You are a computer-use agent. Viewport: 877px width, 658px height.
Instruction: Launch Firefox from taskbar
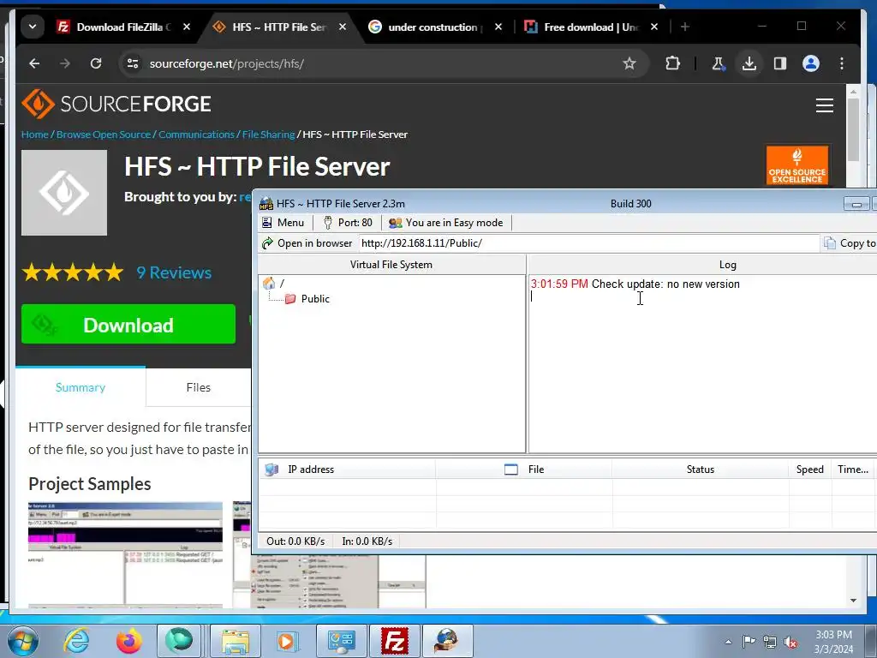(x=128, y=641)
